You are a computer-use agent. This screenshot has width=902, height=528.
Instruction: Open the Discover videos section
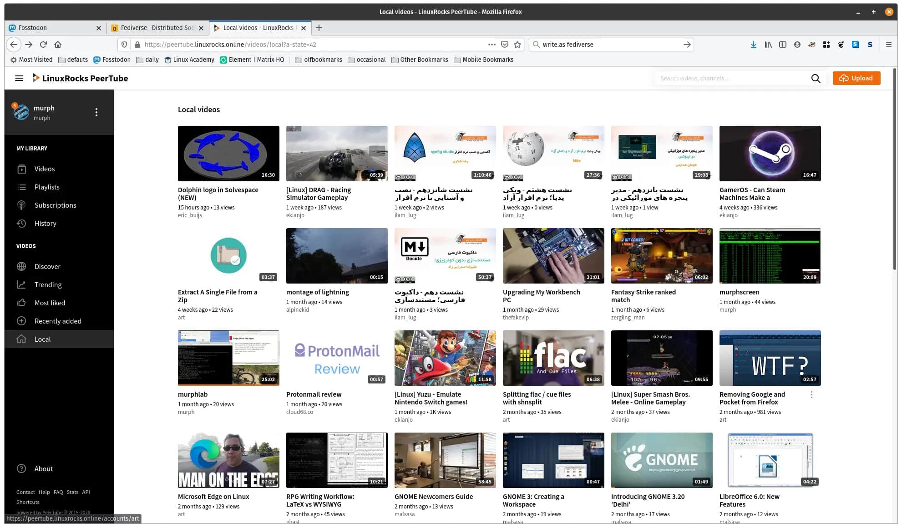[x=47, y=266]
